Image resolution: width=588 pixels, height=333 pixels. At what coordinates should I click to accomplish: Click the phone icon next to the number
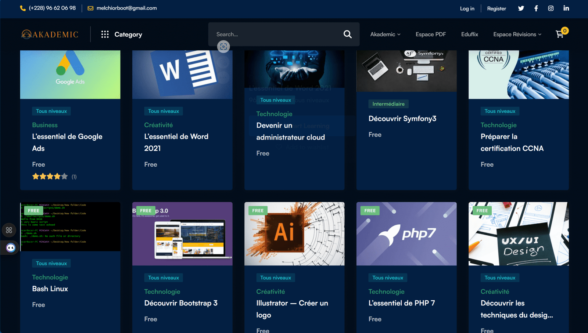pos(22,8)
